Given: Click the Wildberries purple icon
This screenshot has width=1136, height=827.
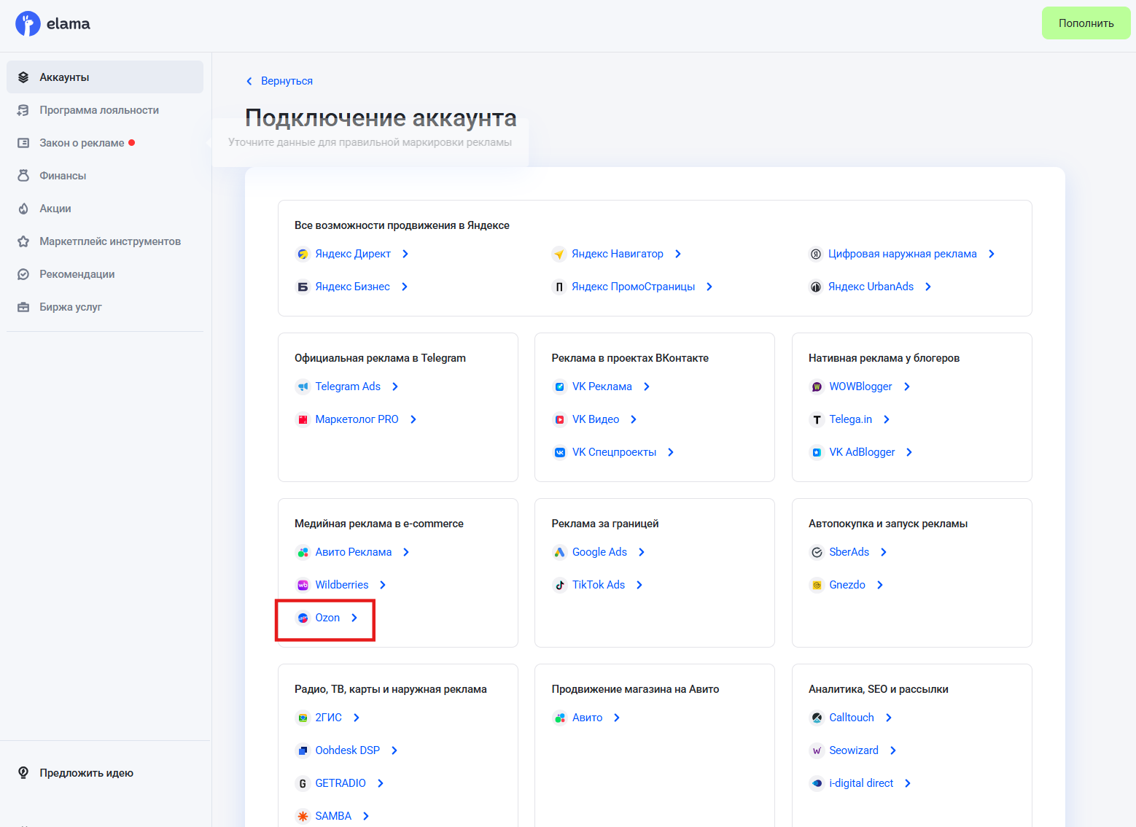Looking at the screenshot, I should click(303, 585).
